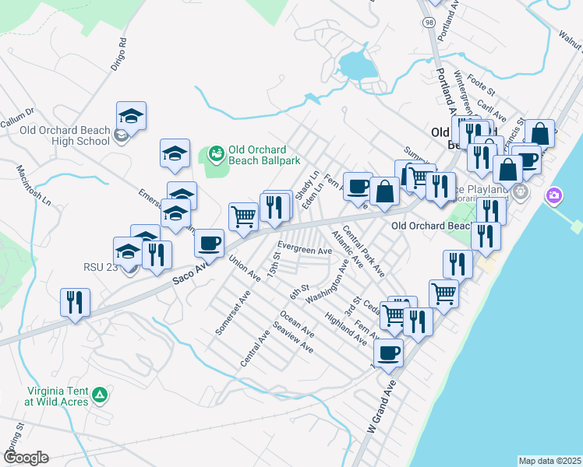Screen dimensions: 583x467
Task: Click the school marker beside Old Orchard Beach High School
Action: coord(131,118)
